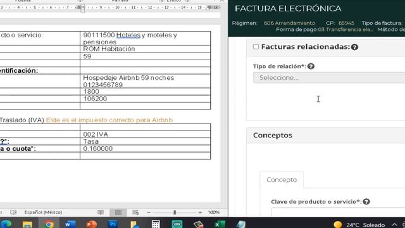Open help icon beside Tipo de relación
This screenshot has width=405, height=228.
tap(311, 66)
